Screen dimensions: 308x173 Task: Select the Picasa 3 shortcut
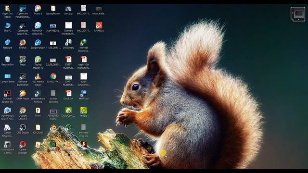coord(38,10)
